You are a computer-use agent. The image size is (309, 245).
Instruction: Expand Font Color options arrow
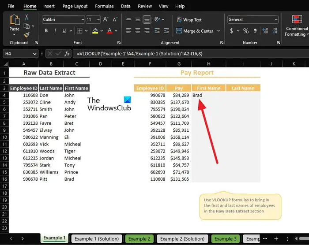(116, 31)
